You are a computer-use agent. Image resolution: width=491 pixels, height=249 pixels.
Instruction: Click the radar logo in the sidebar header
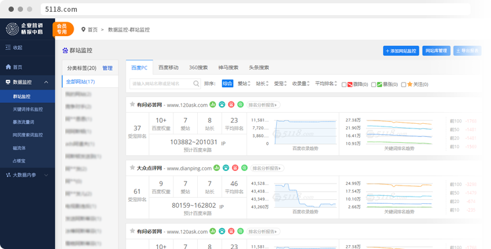12,29
